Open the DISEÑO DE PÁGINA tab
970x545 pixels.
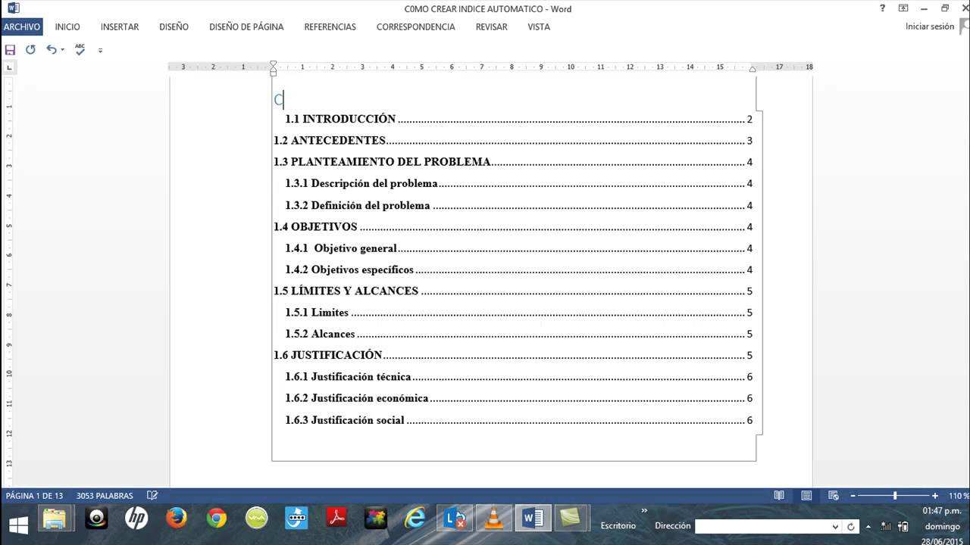[246, 26]
